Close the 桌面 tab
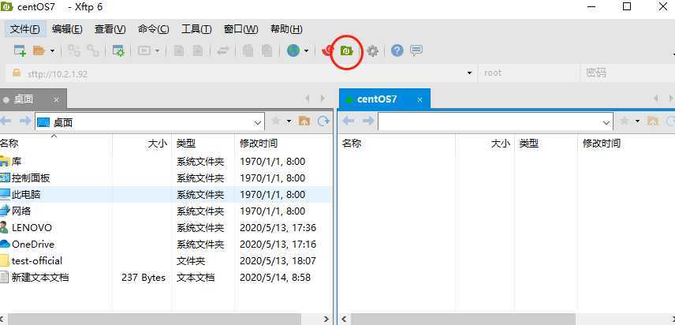This screenshot has width=675, height=325. click(56, 99)
